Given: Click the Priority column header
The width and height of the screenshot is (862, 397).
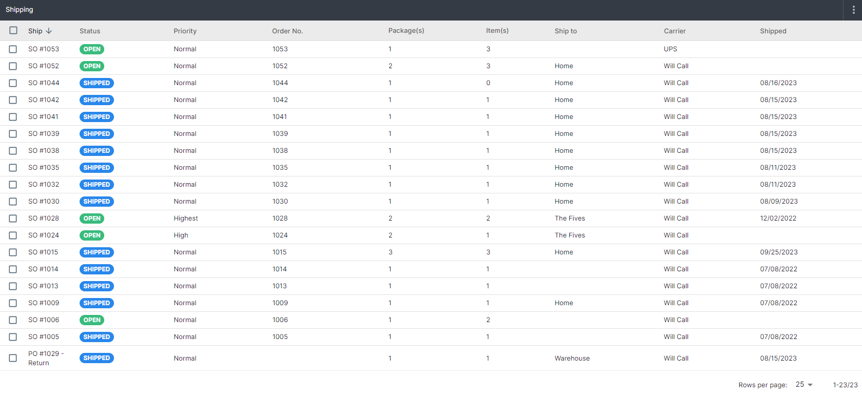Looking at the screenshot, I should [185, 31].
